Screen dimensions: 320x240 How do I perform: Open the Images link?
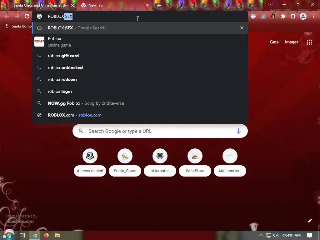(292, 42)
